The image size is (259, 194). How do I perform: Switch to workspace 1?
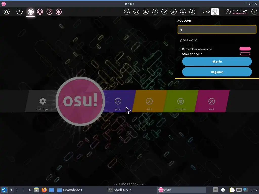click(x=11, y=190)
